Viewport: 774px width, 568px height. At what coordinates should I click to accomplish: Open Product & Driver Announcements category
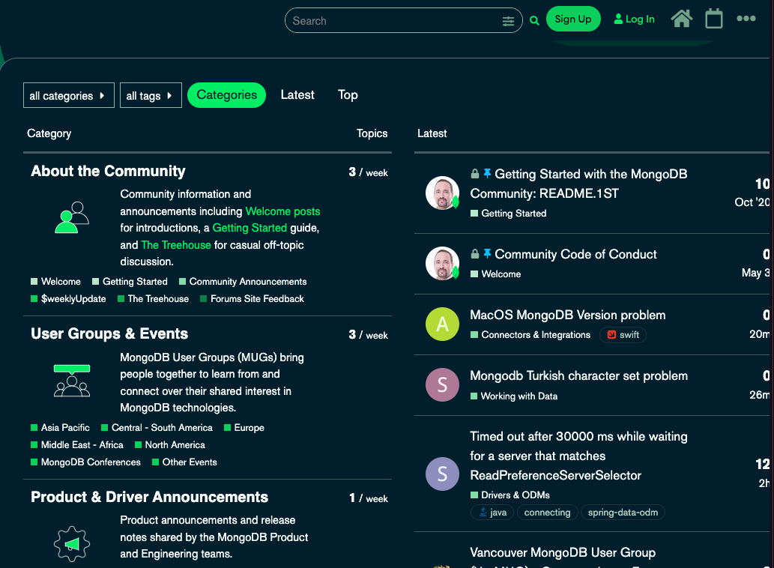(x=150, y=497)
